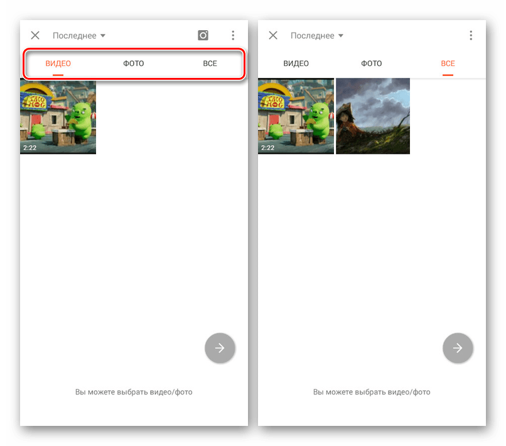Viewport: 506px width, 446px height.
Task: Open the Последнее album dropdown on the left
Action: tap(74, 35)
